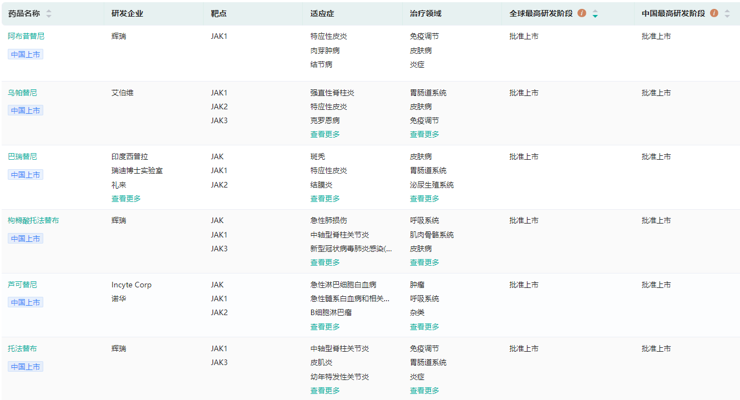Click the 治疗领域 column header
The width and height of the screenshot is (740, 400).
tap(426, 13)
